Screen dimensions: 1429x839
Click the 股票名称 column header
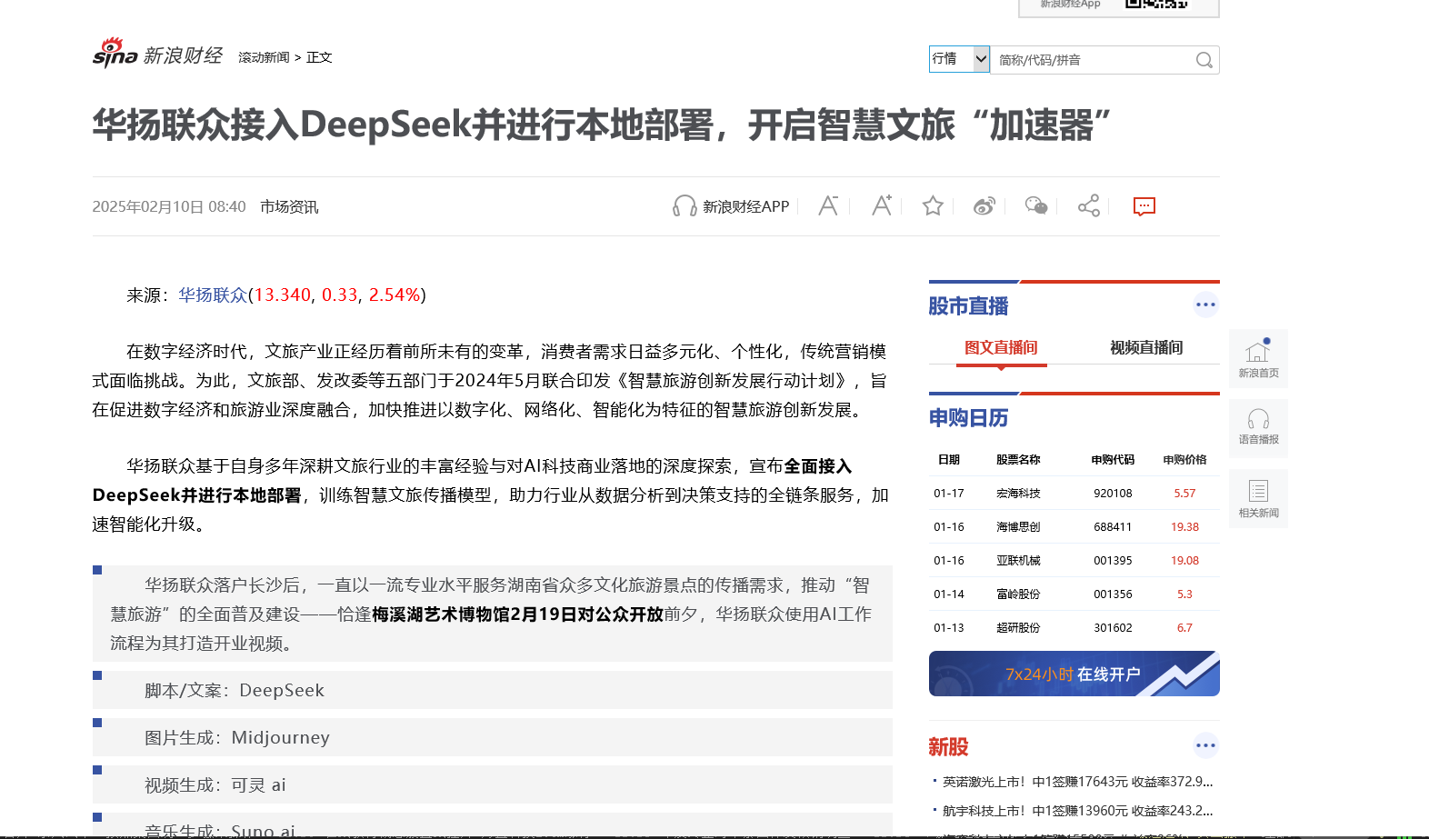point(1018,460)
